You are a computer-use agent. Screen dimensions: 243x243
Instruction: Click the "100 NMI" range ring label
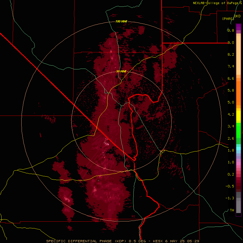pos(121,21)
